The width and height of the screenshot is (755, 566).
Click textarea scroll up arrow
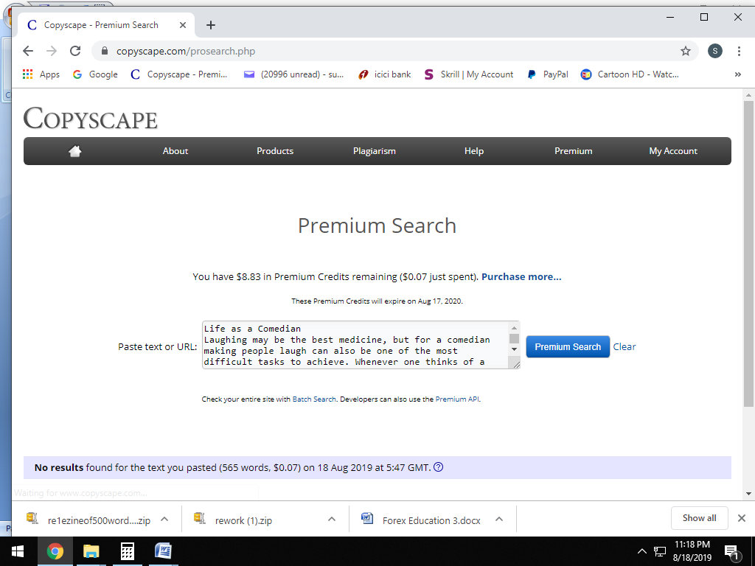(x=514, y=328)
